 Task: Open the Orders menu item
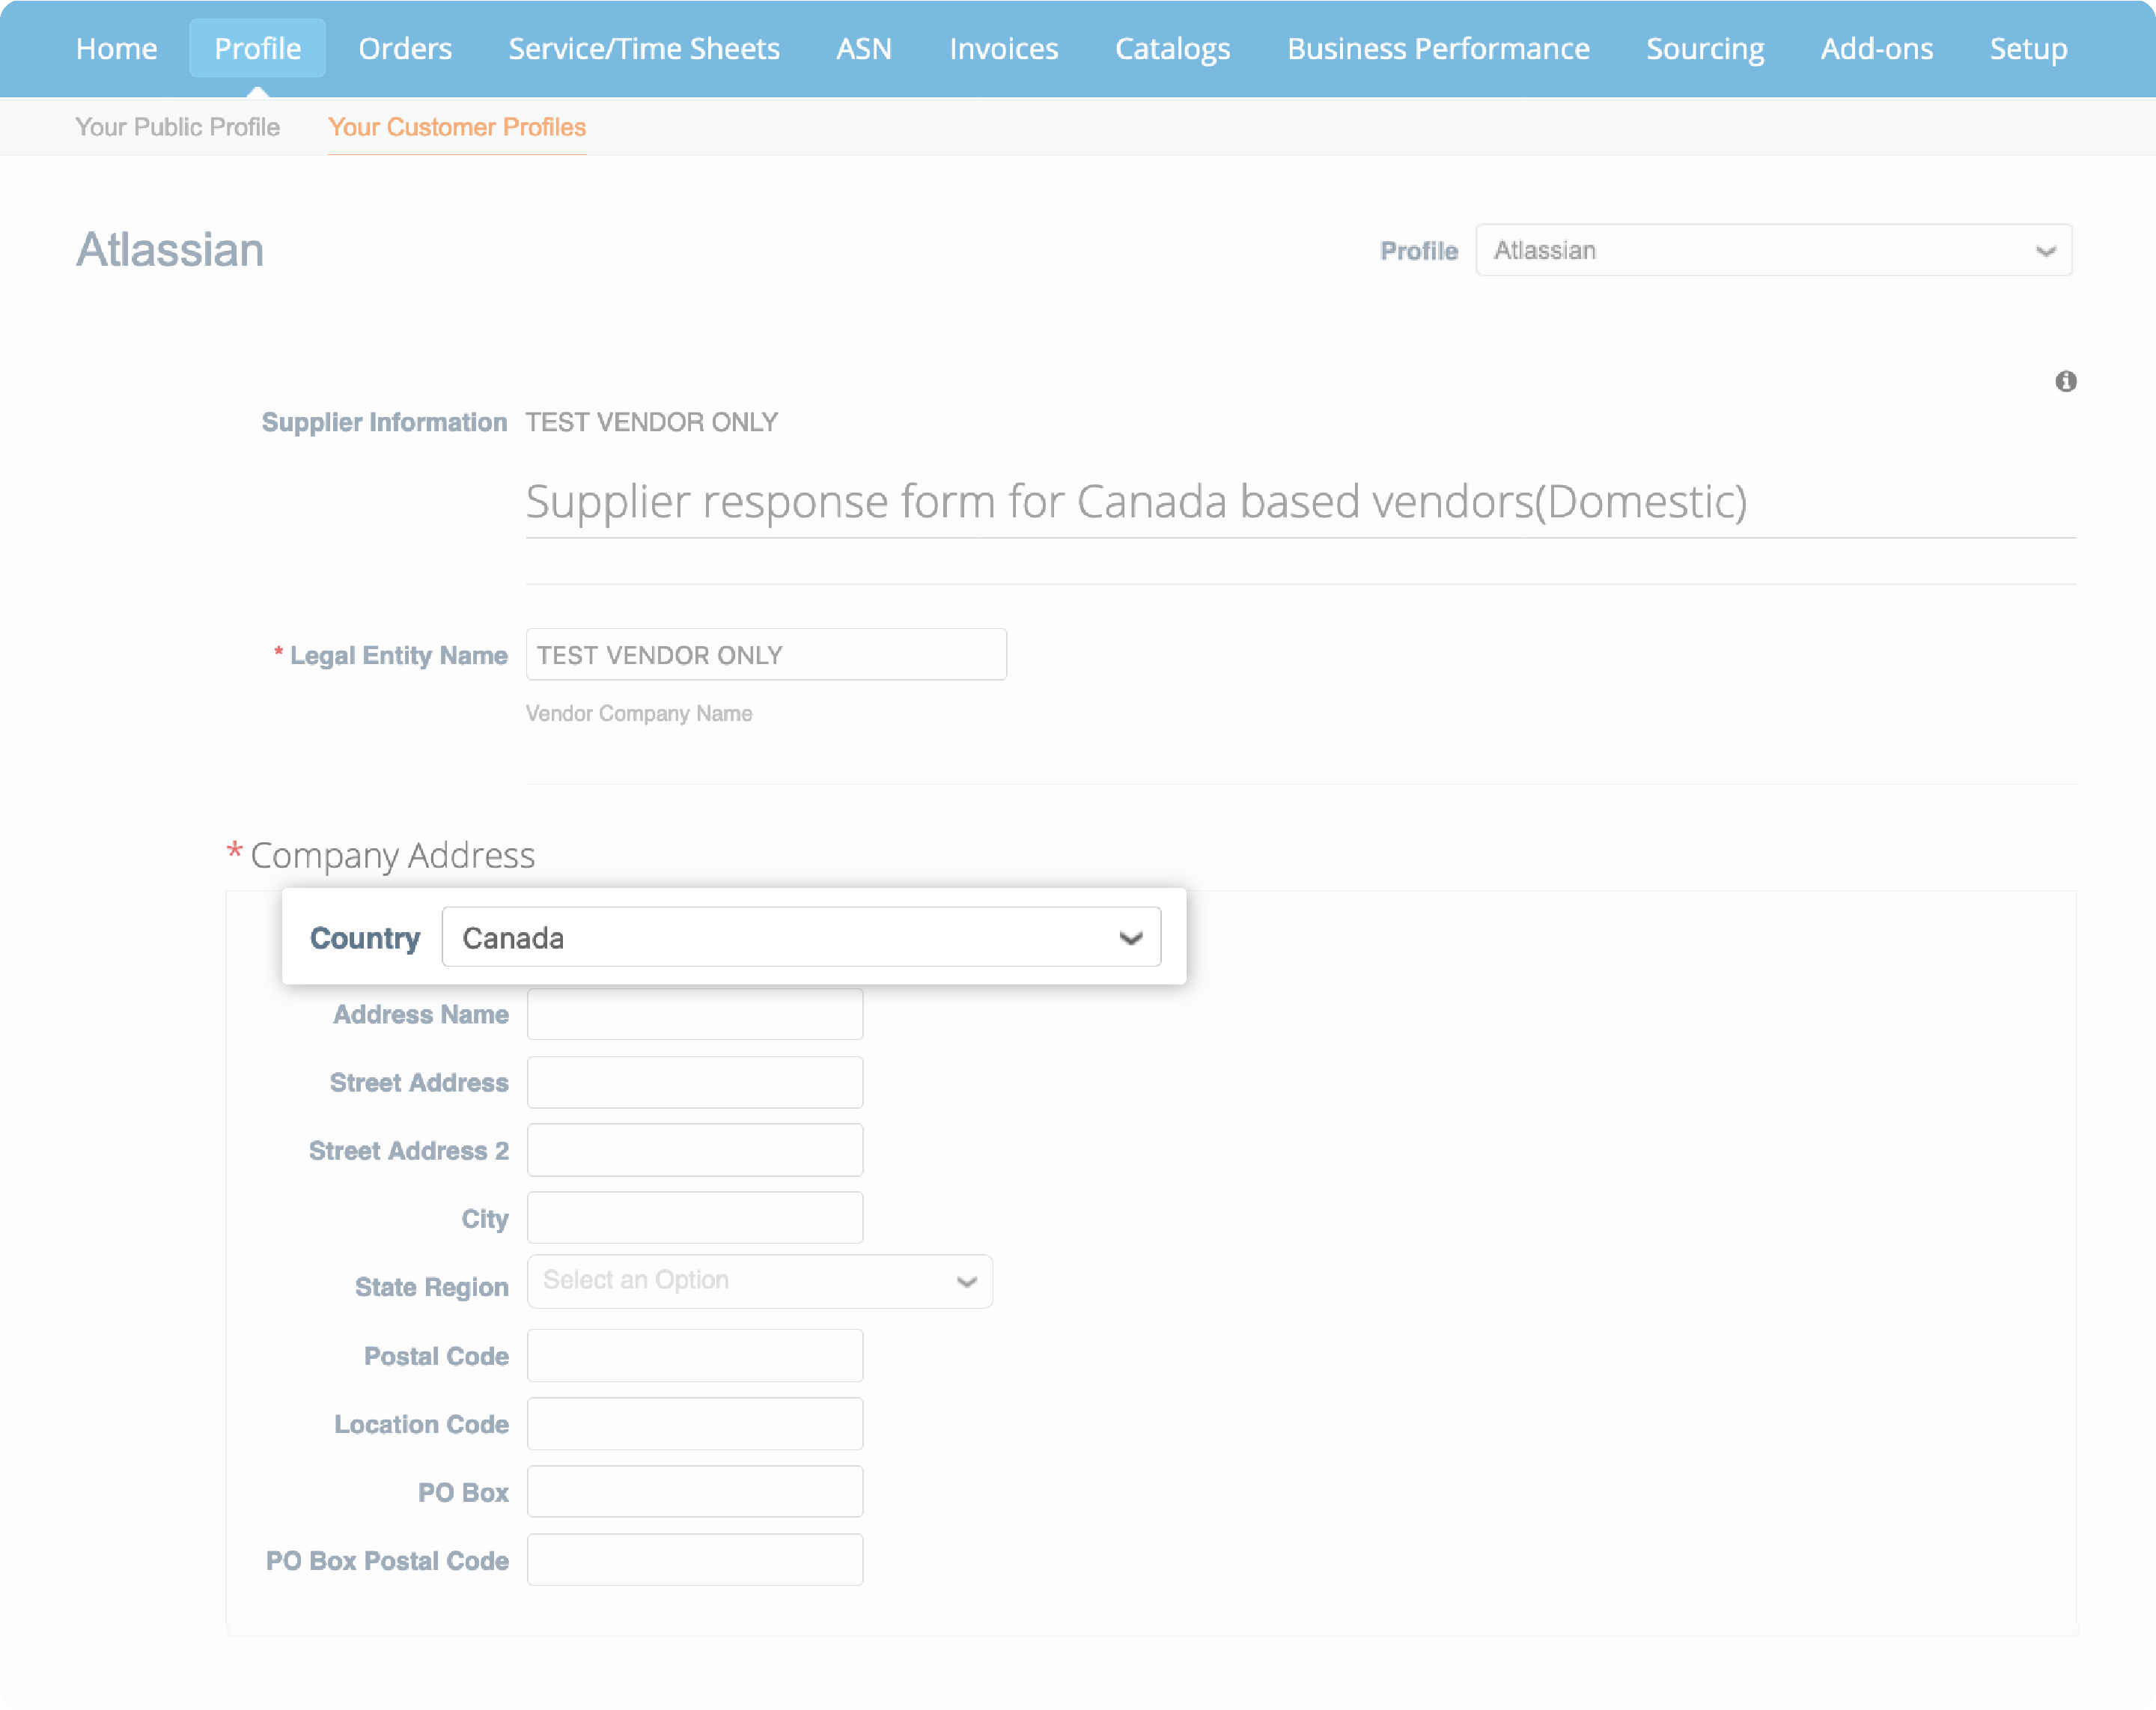406,49
